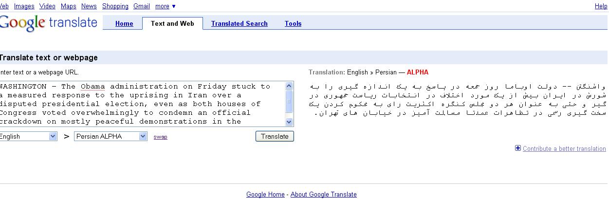Viewport: 609px width, 199px height.
Task: Open the Gmail link in top bar
Action: pos(142,6)
